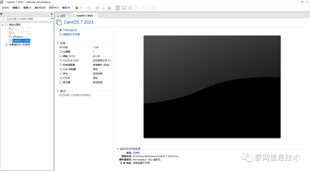Click the send Ctrl+Alt+Del toolbar icon
Viewport: 310px width, 171px height.
89,8
